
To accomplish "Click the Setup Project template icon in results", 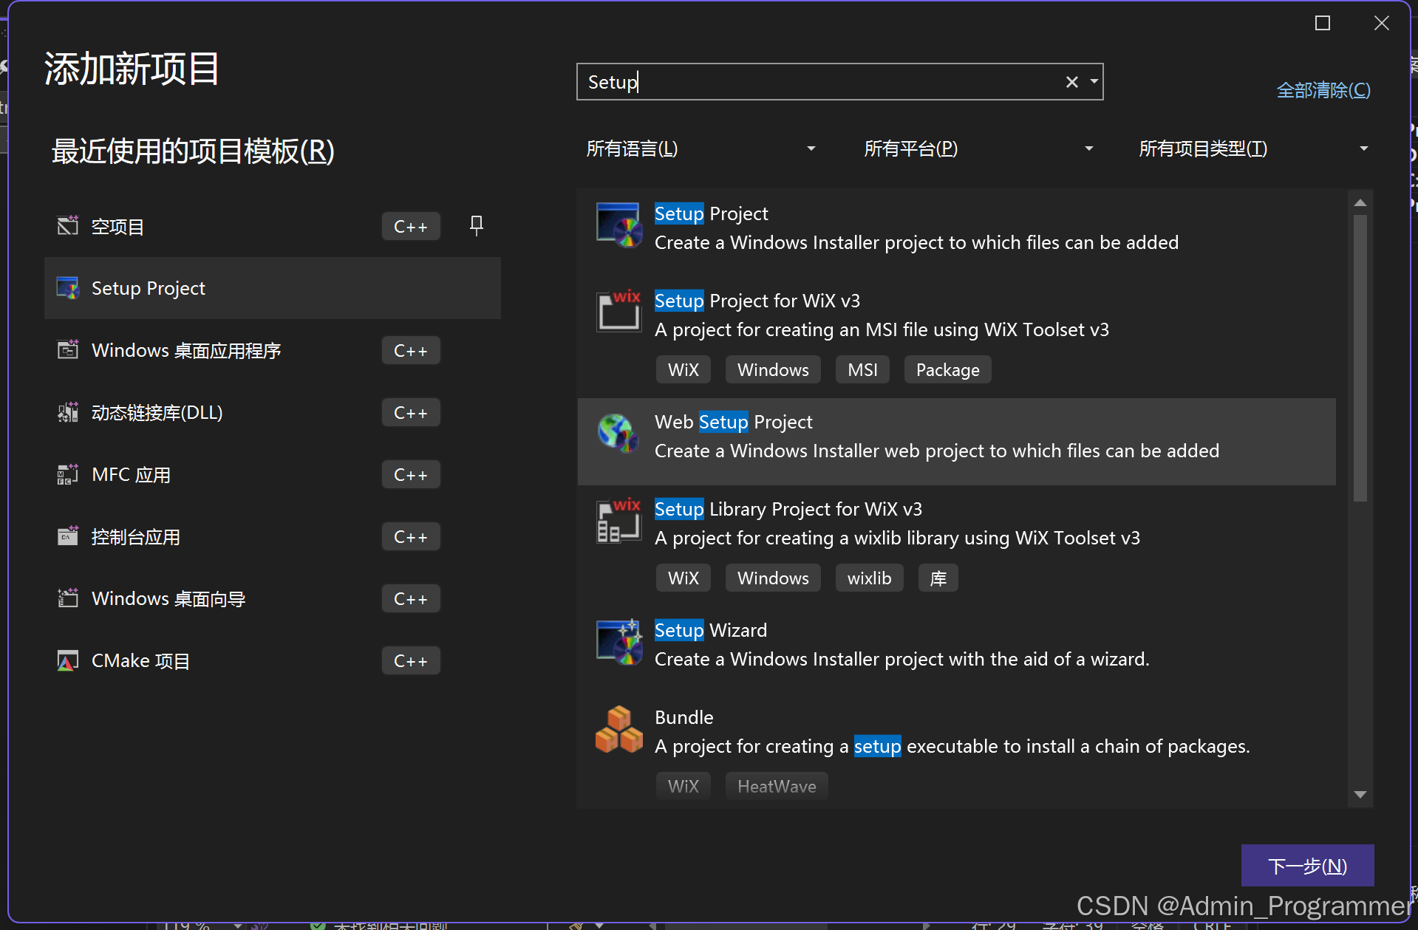I will click(618, 225).
